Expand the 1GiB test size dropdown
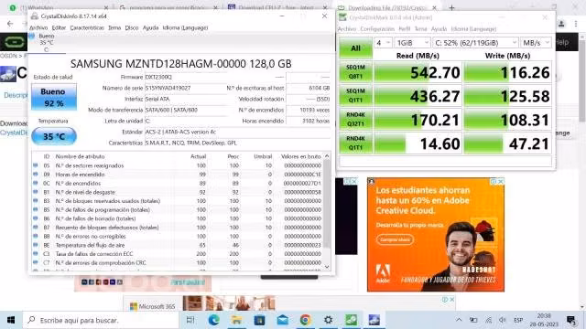This screenshot has height=329, width=586. click(412, 43)
